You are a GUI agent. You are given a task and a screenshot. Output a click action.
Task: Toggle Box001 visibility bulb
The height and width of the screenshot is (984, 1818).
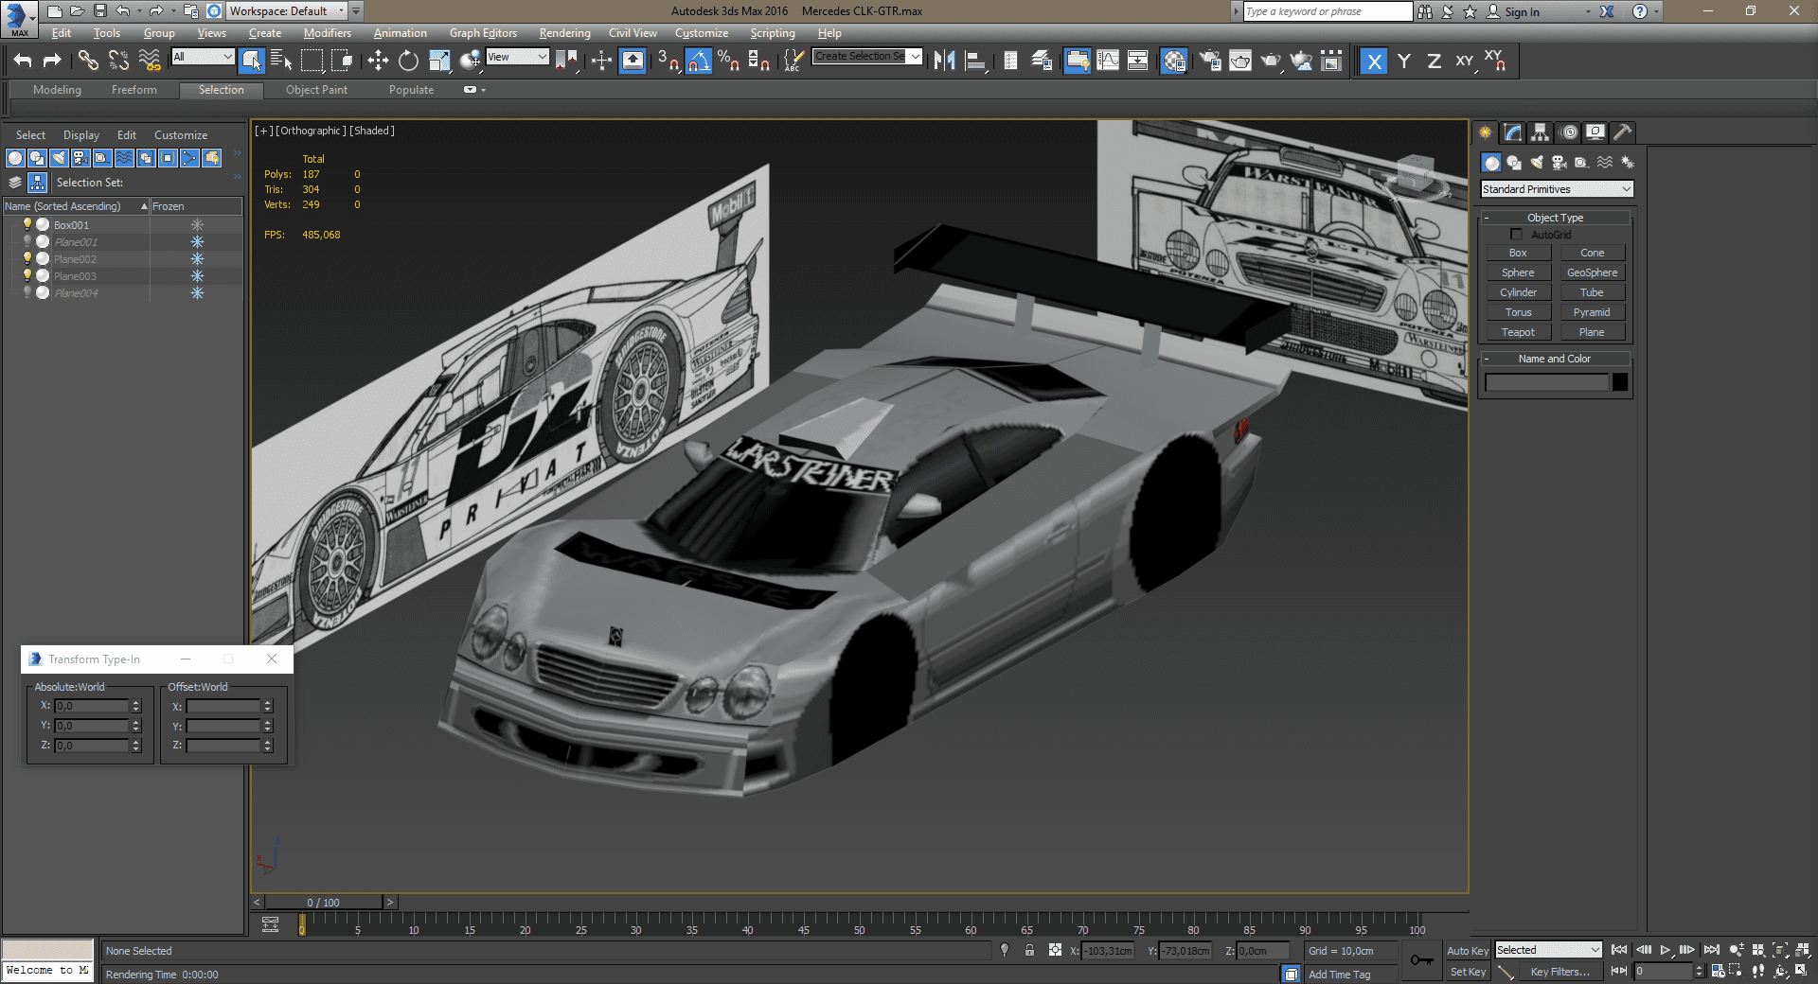click(x=27, y=224)
